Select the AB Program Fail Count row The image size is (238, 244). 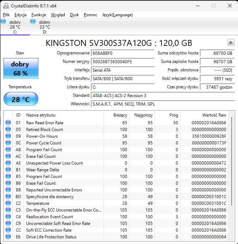coord(116,150)
